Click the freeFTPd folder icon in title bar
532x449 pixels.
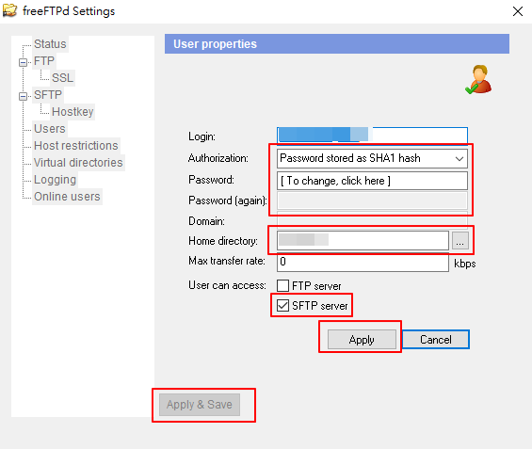tap(9, 10)
